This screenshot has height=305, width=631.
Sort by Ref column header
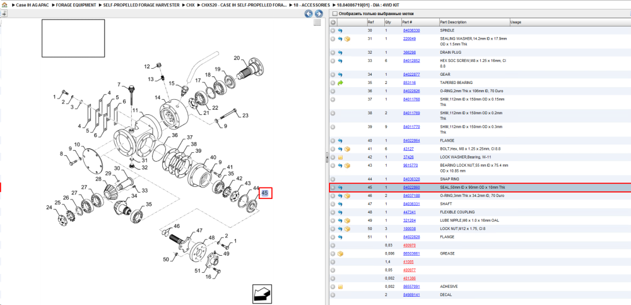tap(375, 23)
